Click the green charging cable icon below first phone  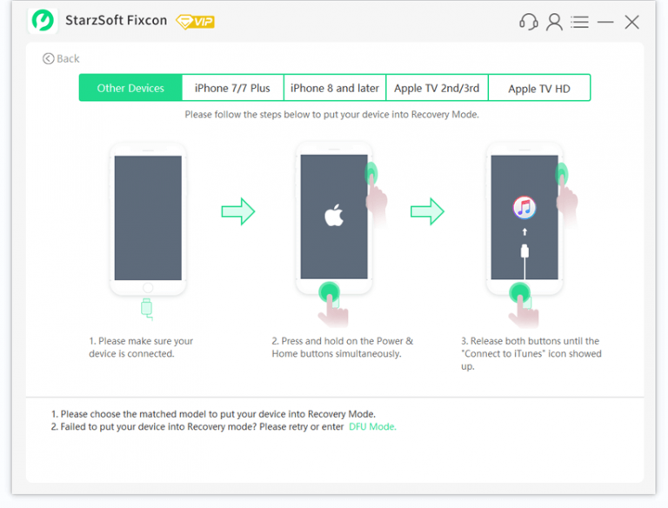coord(146,307)
